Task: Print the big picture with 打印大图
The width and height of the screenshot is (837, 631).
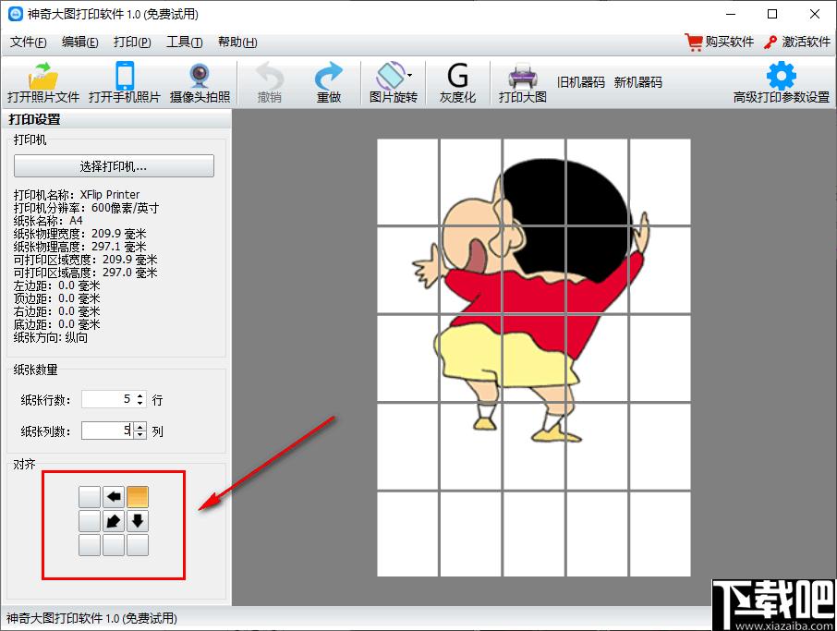Action: tap(522, 83)
